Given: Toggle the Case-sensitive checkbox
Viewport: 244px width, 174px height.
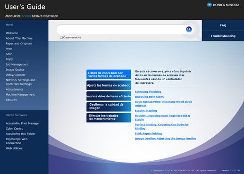Looking at the screenshot, I should point(61,37).
